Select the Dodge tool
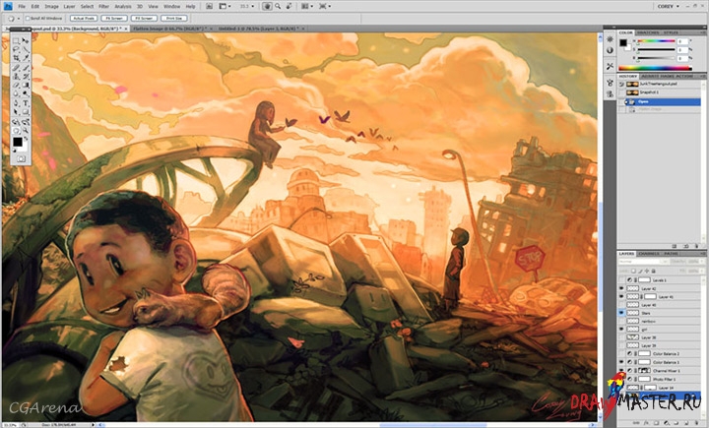 [26, 93]
